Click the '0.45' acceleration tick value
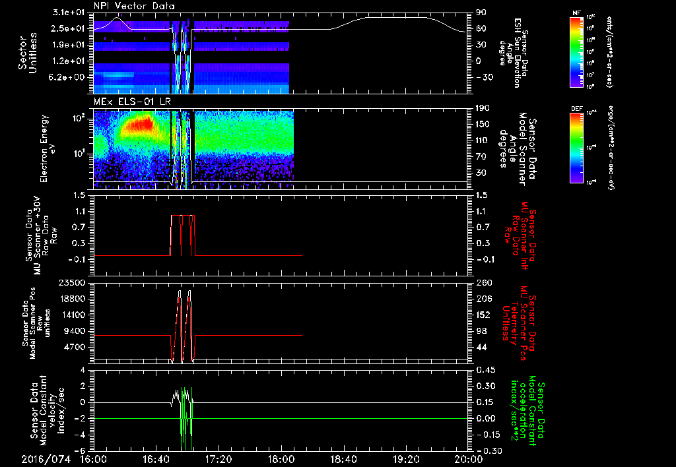The width and height of the screenshot is (676, 467). click(x=485, y=370)
